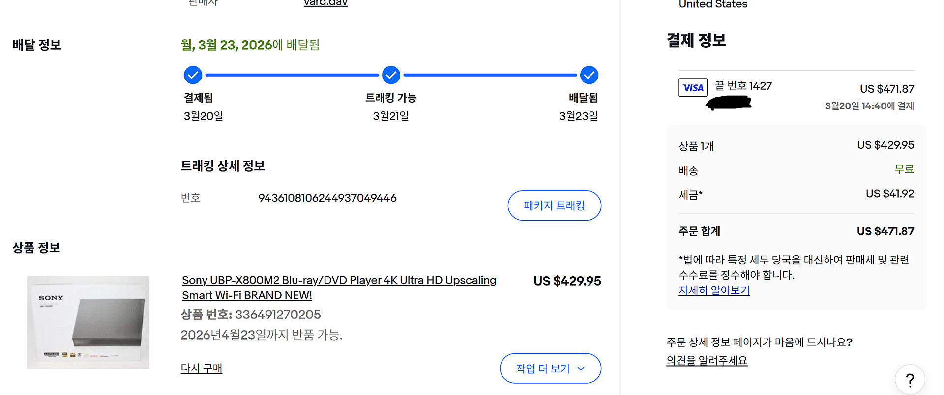Click the 배달 정보 section heading

[37, 45]
